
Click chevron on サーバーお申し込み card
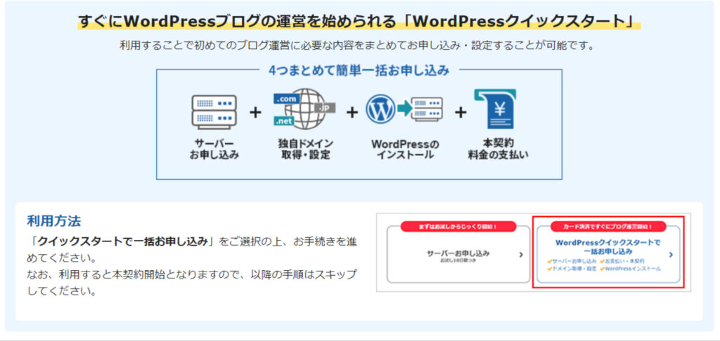tap(521, 255)
